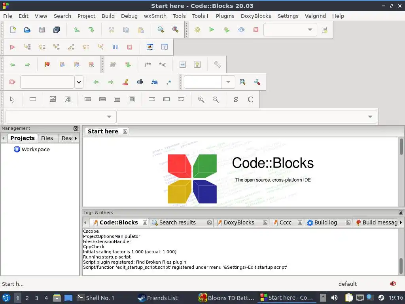The height and width of the screenshot is (304, 405).
Task: Open Shell No. 1 in taskbar
Action: point(96,298)
